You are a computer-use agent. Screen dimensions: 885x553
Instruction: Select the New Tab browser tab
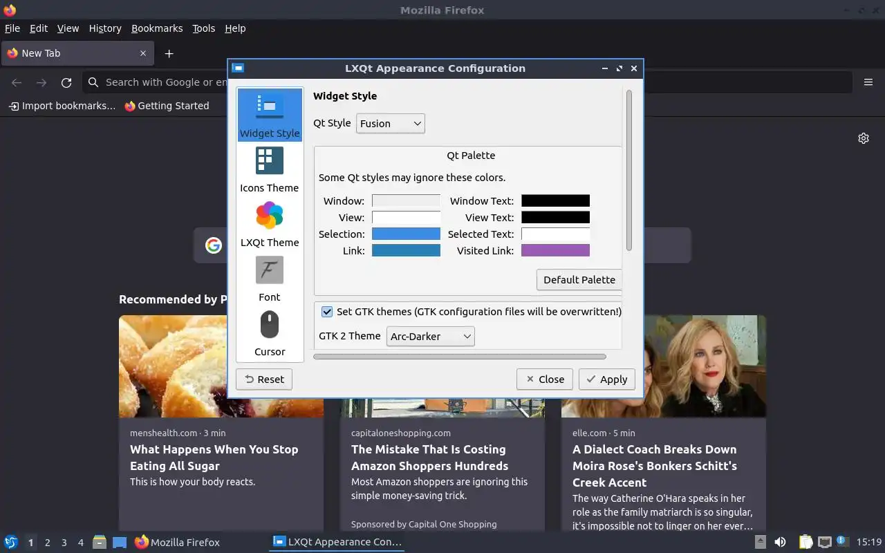pos(76,53)
